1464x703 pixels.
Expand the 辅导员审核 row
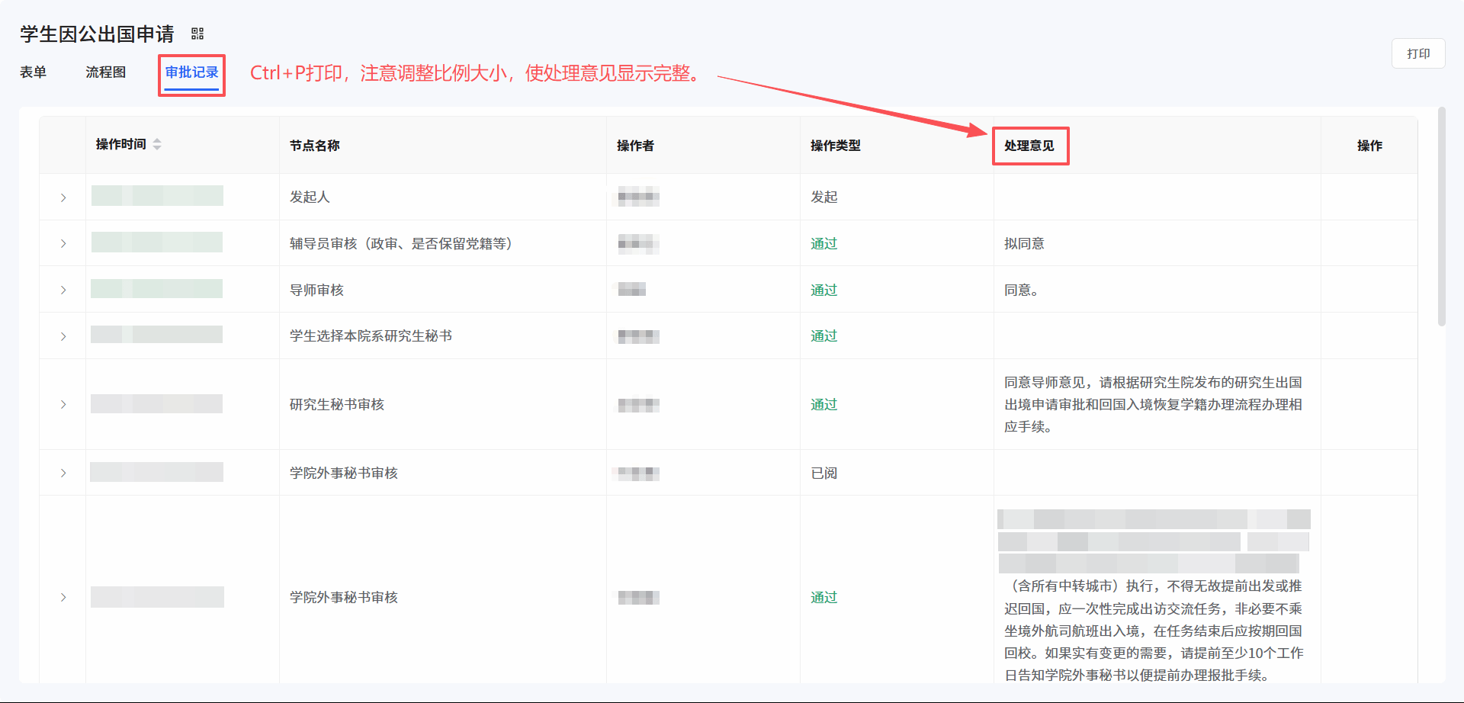(63, 243)
